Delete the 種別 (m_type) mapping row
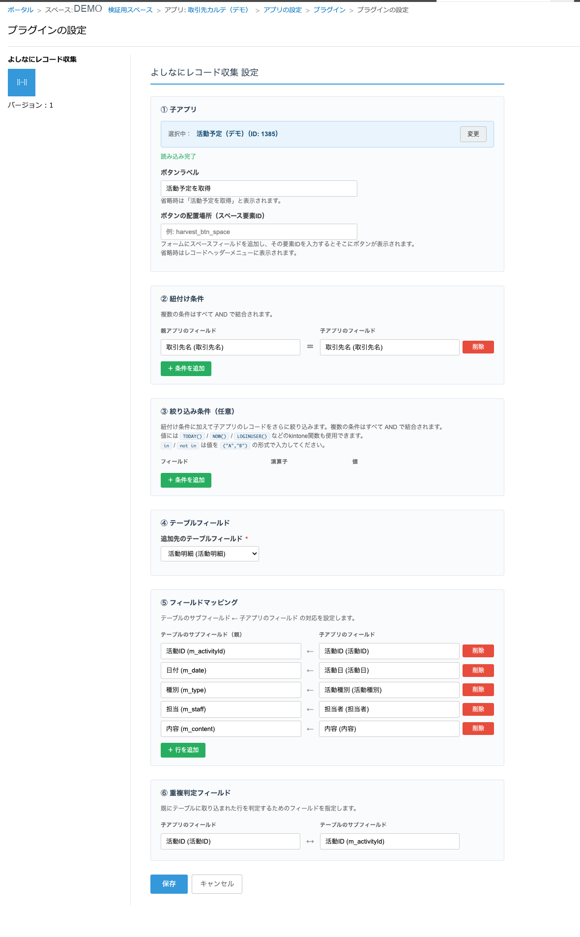580x937 pixels. tap(478, 690)
